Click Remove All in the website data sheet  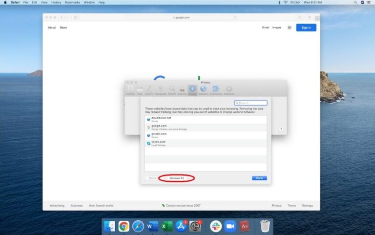point(176,178)
